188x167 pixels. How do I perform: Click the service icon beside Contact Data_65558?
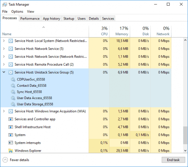pos(13,86)
